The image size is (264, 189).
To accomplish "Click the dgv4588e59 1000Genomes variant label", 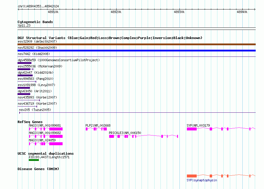I will [59, 60].
